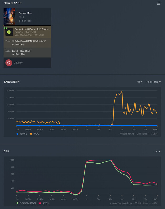Open the Gemini Man title link
The width and height of the screenshot is (165, 209).
25,13
